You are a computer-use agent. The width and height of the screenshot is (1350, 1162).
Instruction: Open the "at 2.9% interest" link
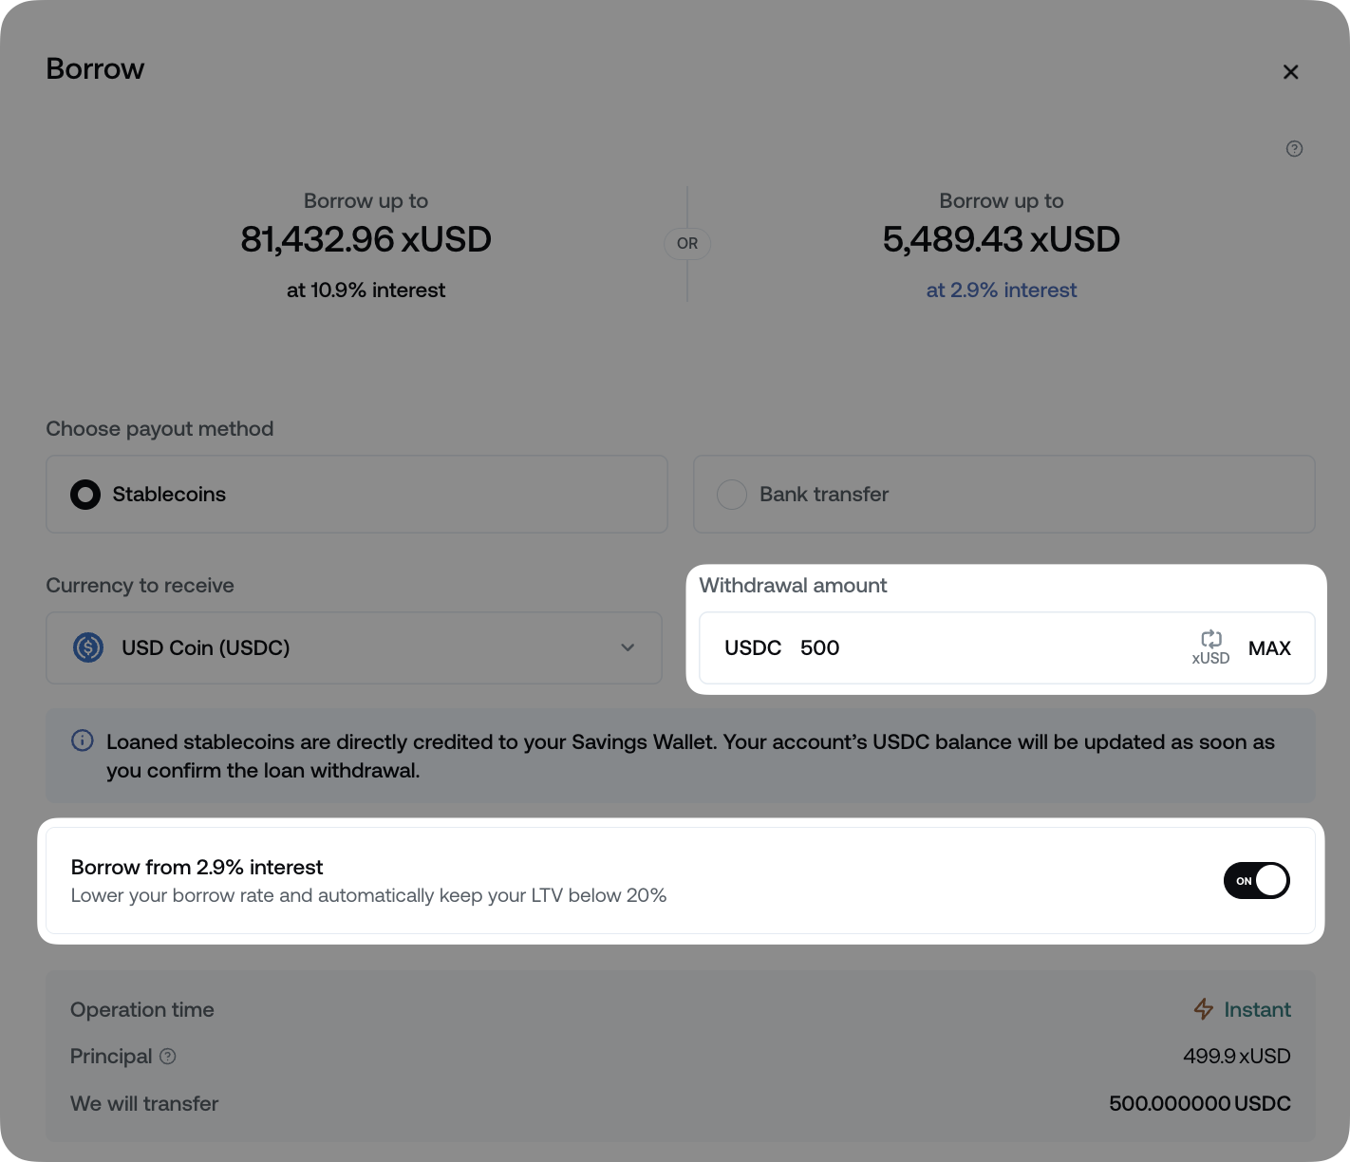[1002, 290]
